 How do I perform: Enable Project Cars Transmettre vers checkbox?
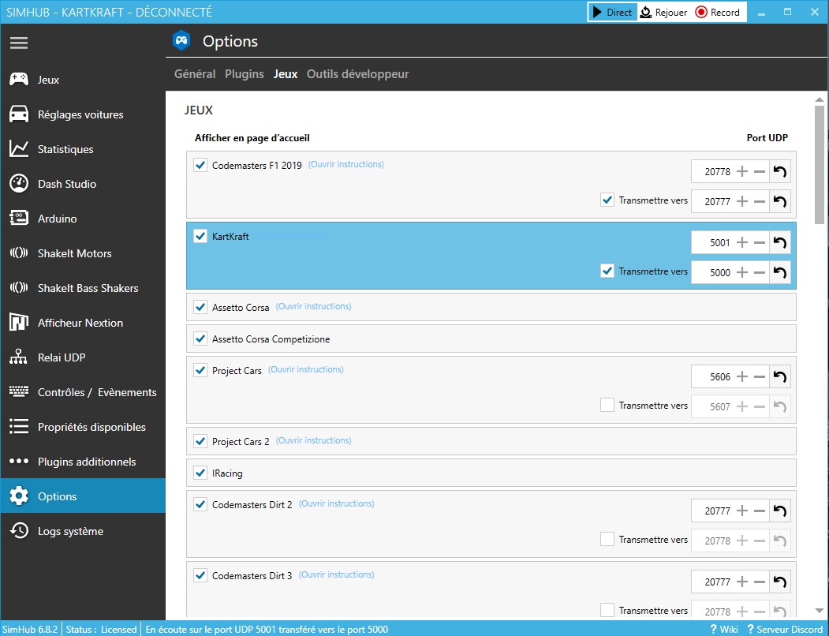pos(607,405)
